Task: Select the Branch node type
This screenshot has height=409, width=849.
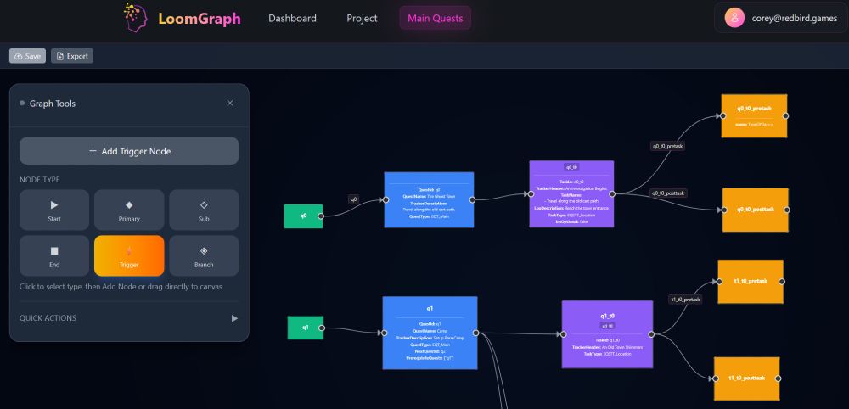Action: [x=204, y=256]
